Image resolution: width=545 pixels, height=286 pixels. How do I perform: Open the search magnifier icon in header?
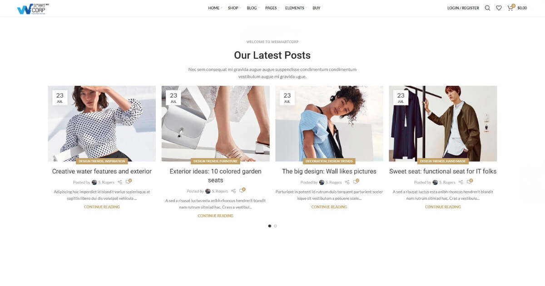(487, 8)
